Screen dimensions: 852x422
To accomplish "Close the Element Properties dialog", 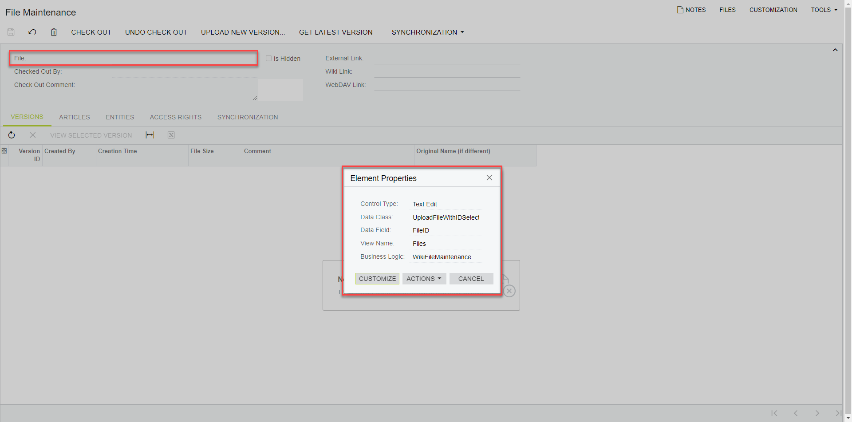I will click(489, 177).
